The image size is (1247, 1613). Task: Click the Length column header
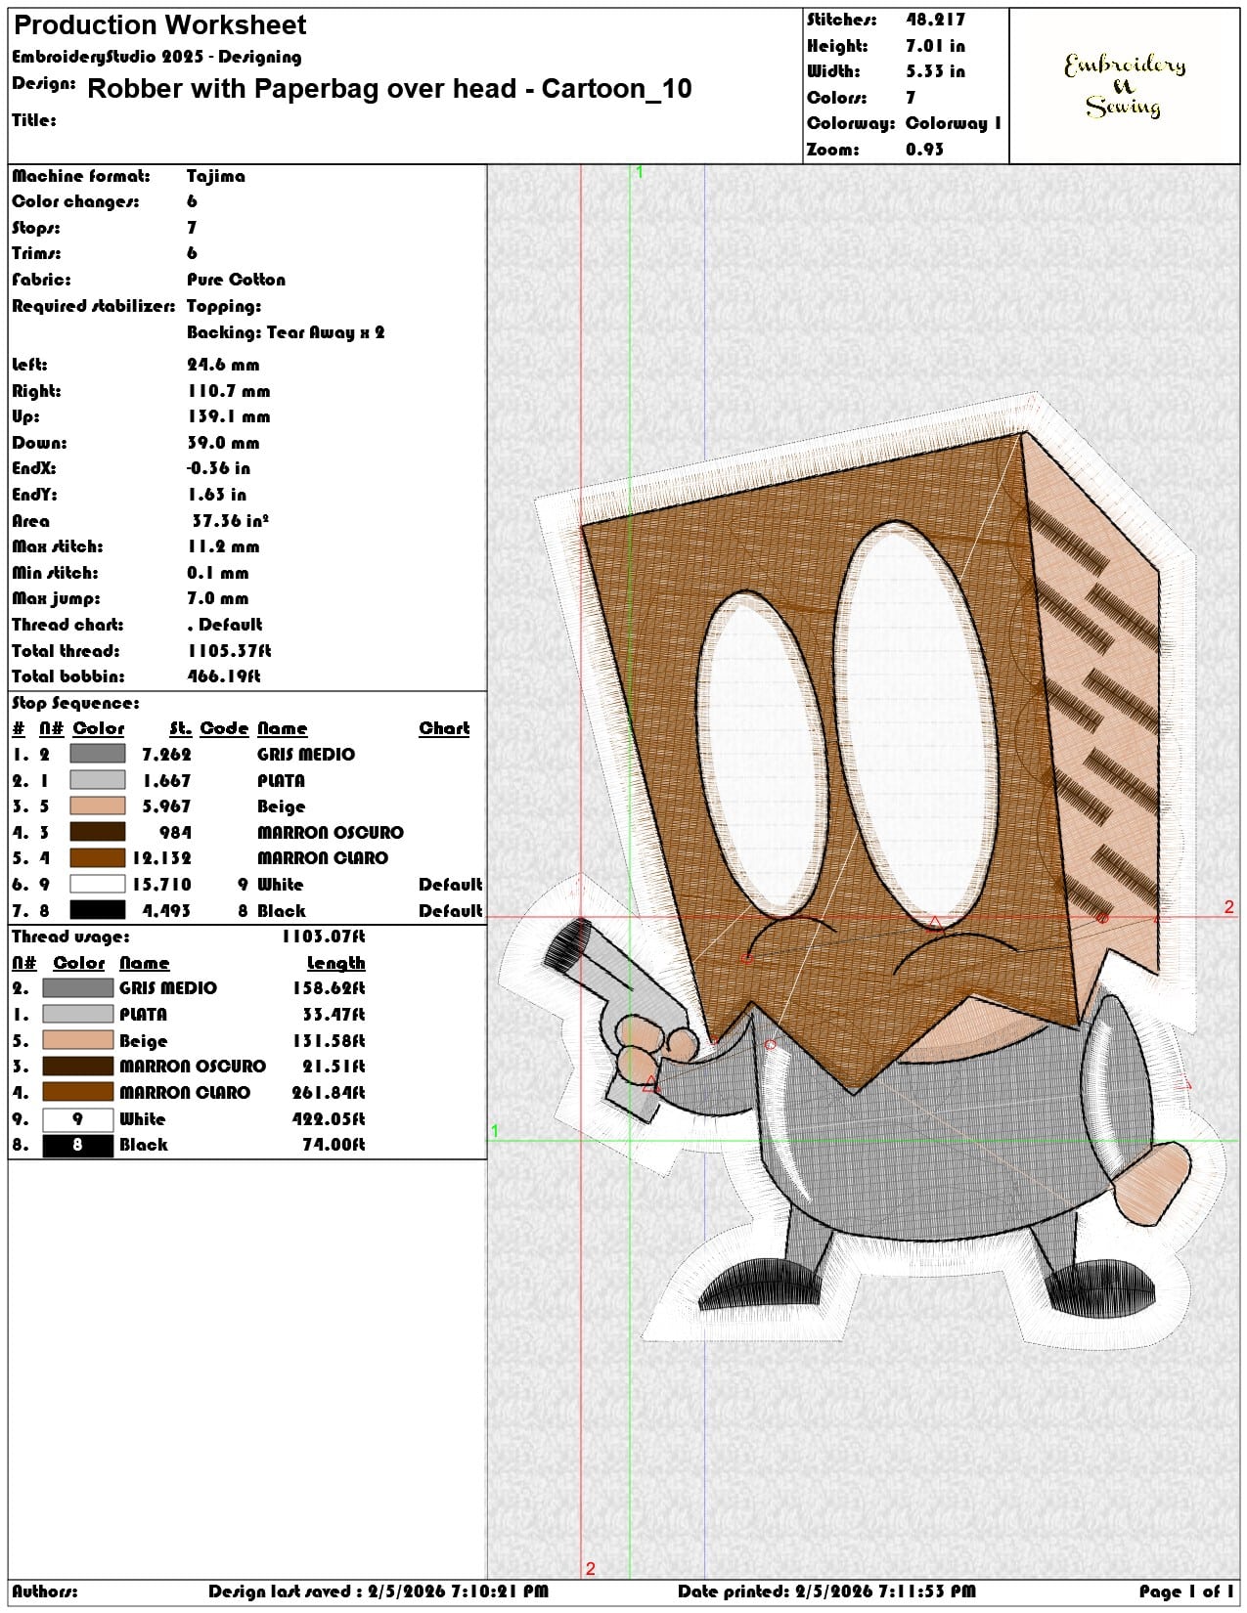(x=335, y=963)
